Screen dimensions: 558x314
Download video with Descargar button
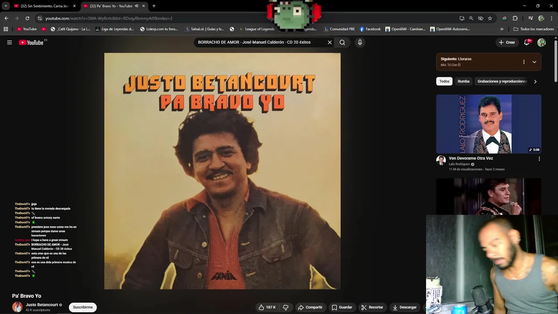click(x=404, y=307)
